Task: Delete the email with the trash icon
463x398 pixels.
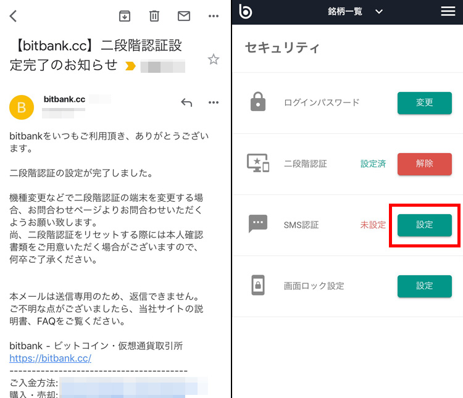Action: (x=154, y=16)
